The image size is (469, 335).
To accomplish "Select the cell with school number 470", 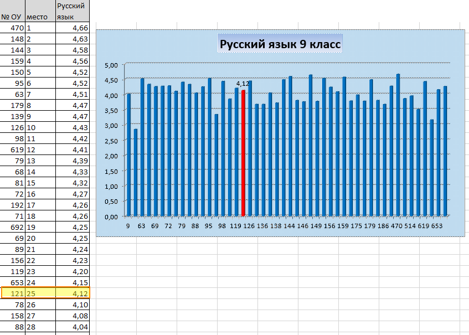I will 13,28.
